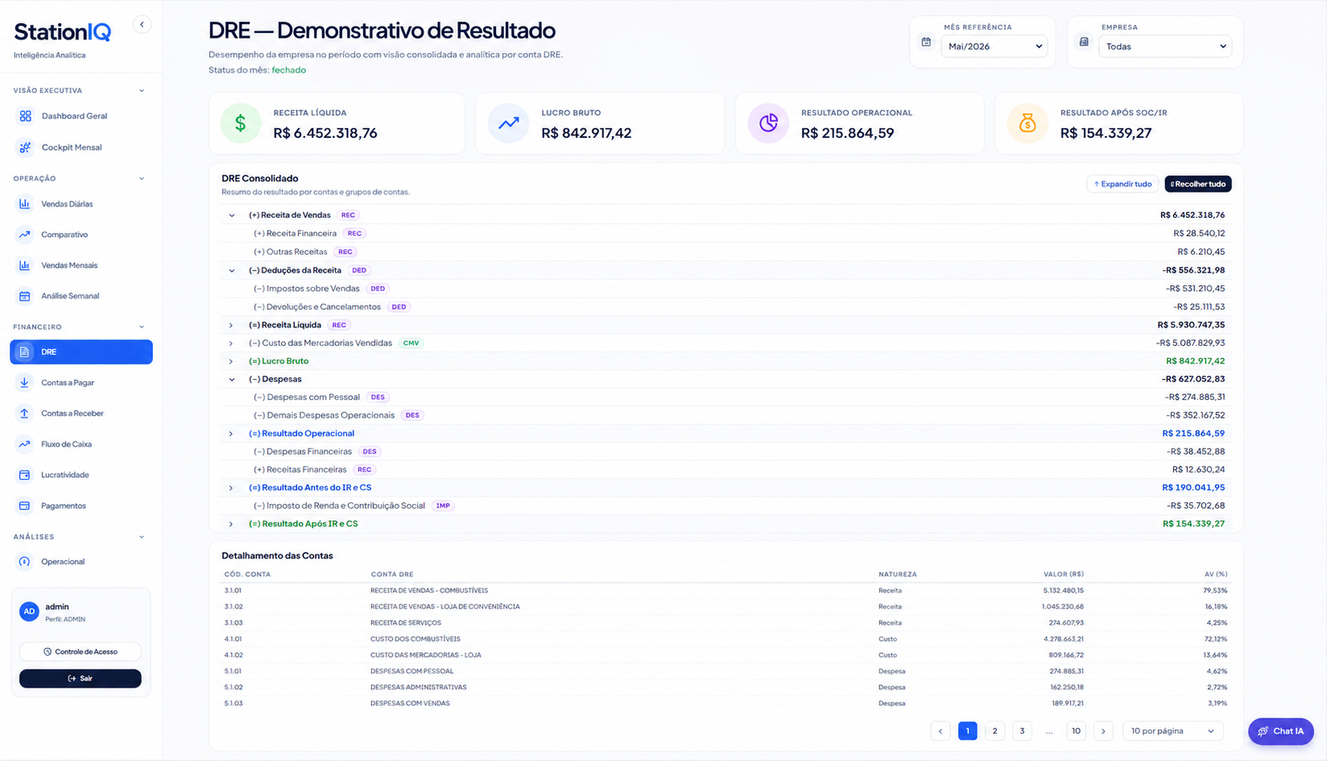1327x761 pixels.
Task: Click the Expandir tudo button
Action: 1123,184
